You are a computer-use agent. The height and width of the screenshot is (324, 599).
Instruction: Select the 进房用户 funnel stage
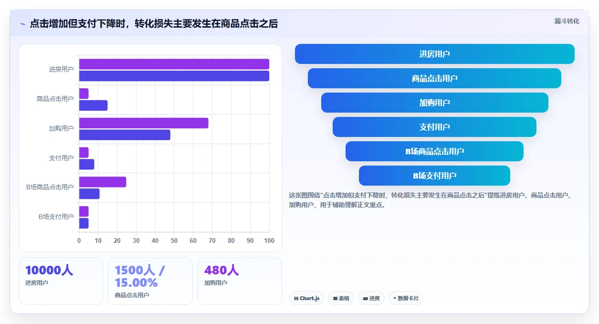point(434,54)
